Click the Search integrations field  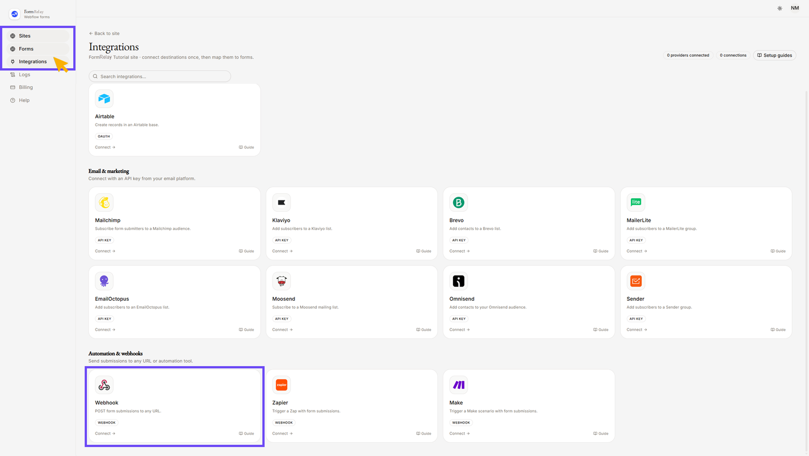[x=160, y=76]
